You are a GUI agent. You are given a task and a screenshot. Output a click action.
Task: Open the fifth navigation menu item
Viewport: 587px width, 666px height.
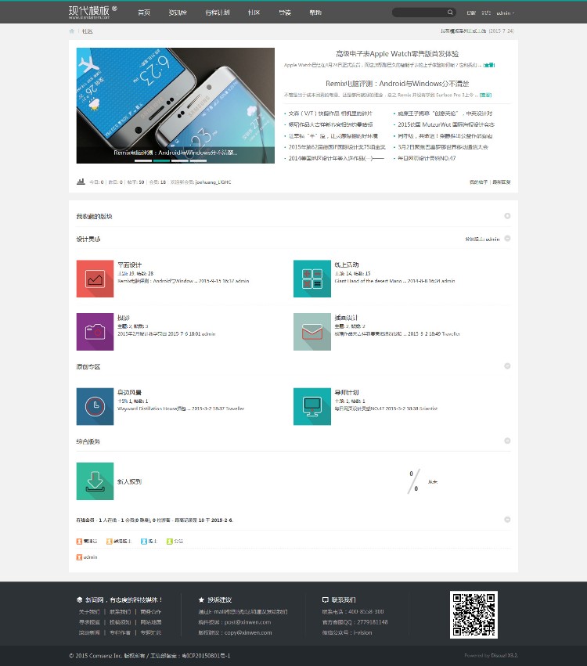tap(285, 13)
